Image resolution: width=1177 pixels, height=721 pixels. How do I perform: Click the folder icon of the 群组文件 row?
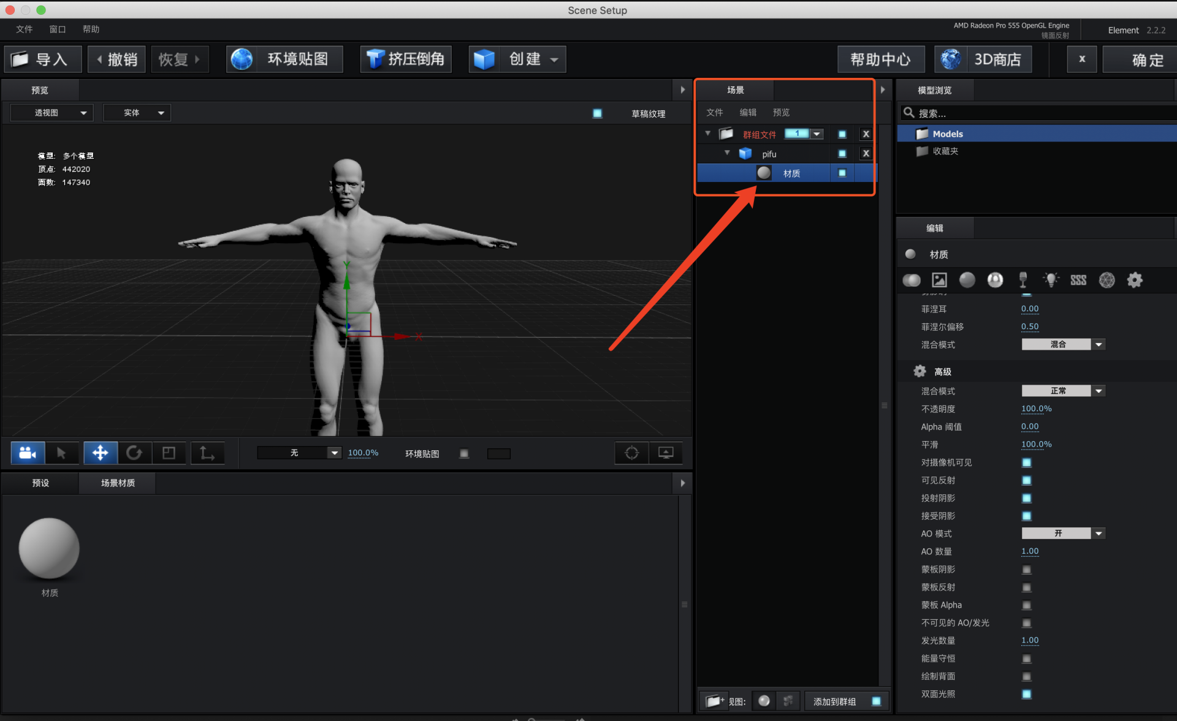pos(726,134)
